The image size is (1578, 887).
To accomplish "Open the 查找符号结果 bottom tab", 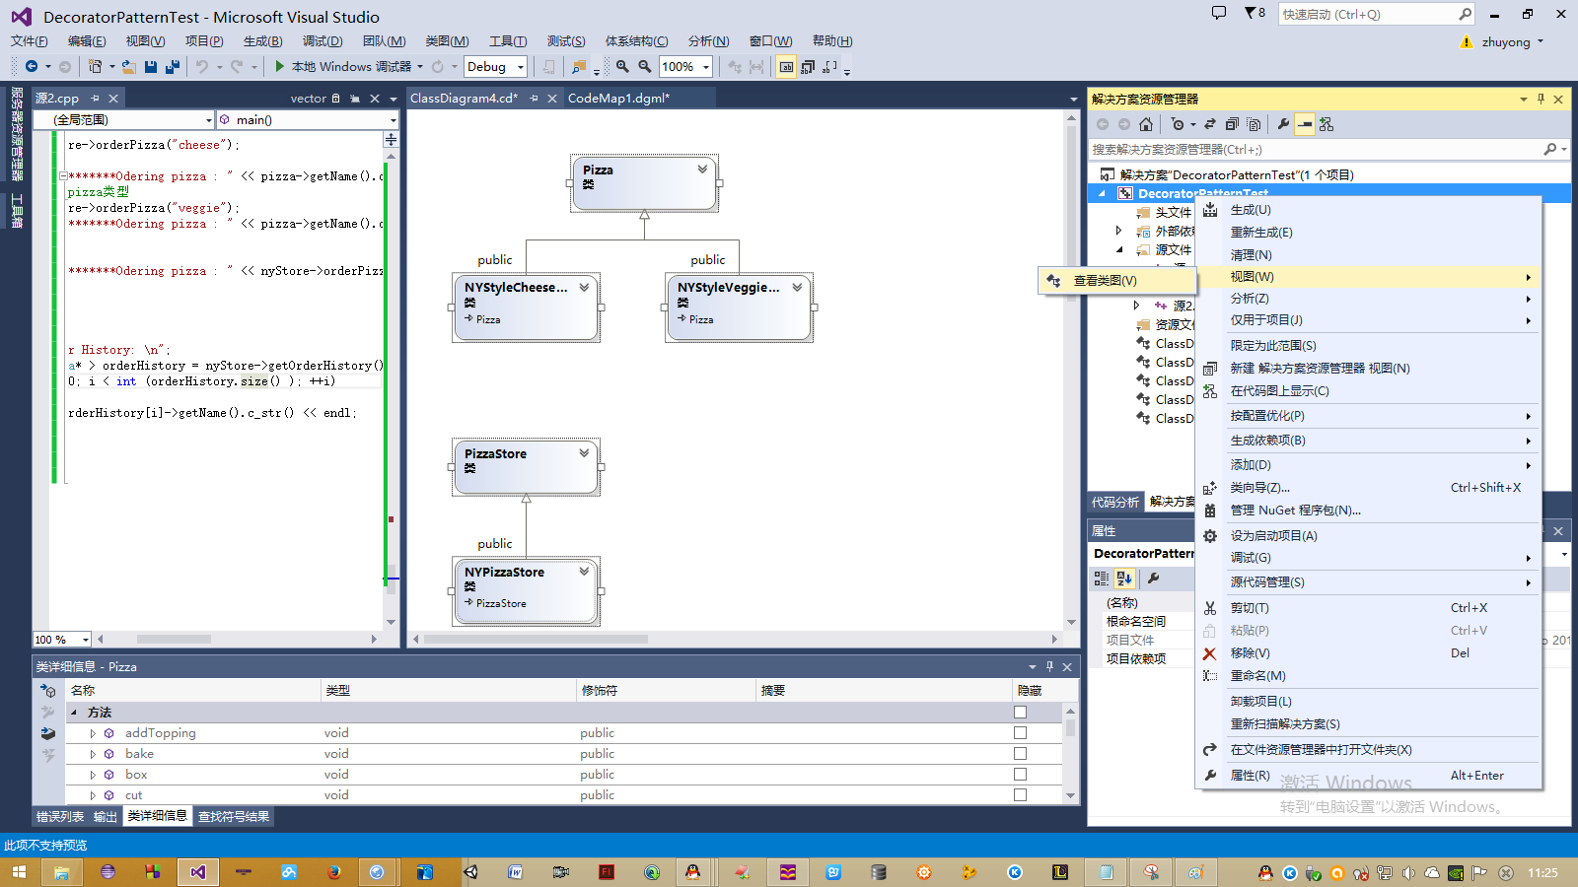I will [234, 816].
